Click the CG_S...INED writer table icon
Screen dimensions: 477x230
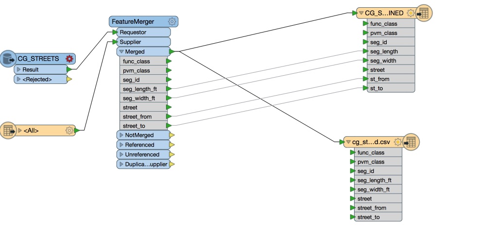tap(423, 13)
